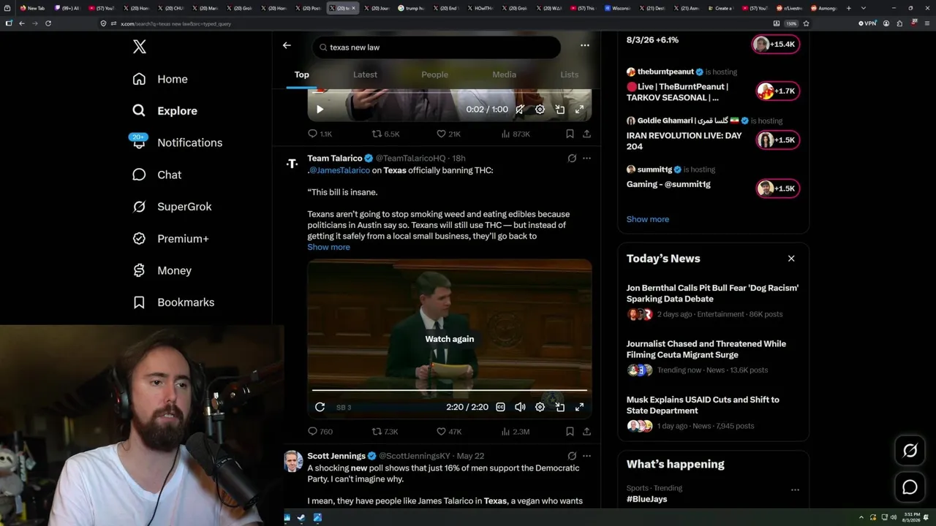The width and height of the screenshot is (936, 526).
Task: Switch to the People tab
Action: click(434, 75)
